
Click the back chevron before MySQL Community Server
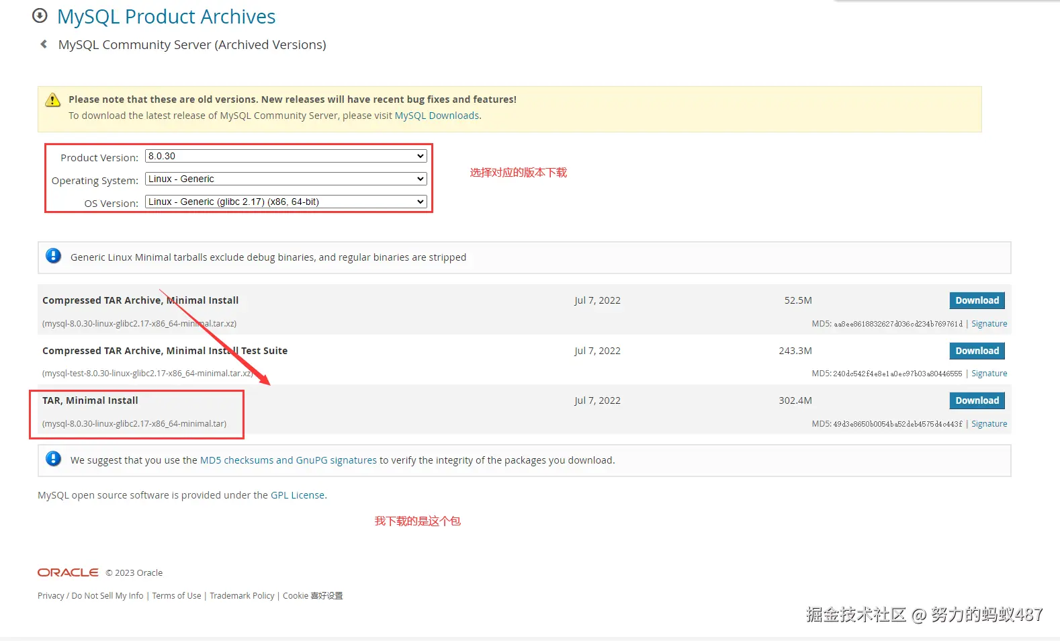click(x=44, y=44)
